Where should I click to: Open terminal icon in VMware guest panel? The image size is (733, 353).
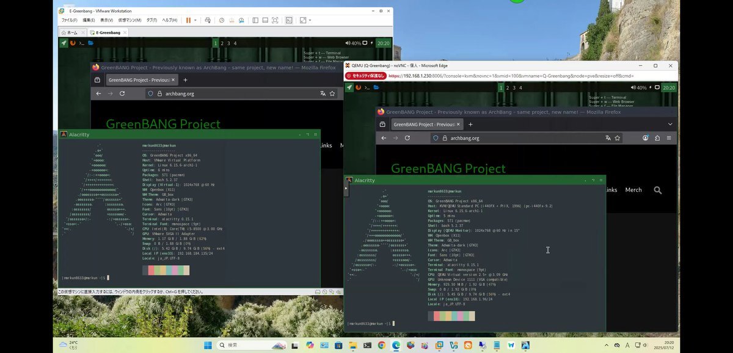click(82, 43)
